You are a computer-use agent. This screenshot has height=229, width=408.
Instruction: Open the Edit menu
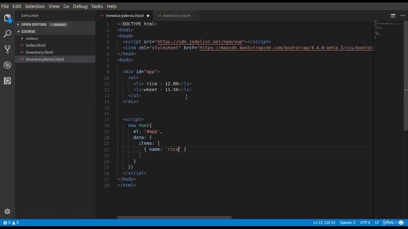17,6
